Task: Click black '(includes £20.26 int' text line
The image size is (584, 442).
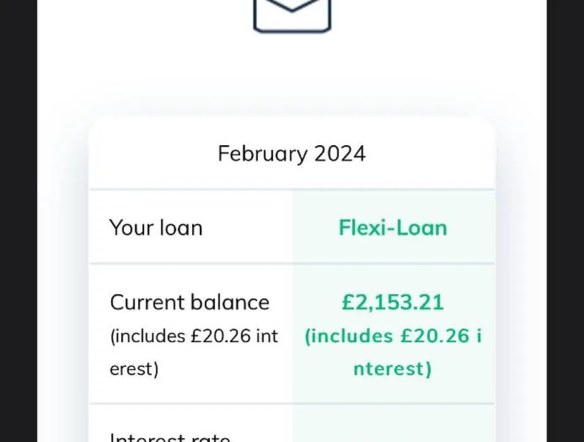Action: pyautogui.click(x=194, y=336)
